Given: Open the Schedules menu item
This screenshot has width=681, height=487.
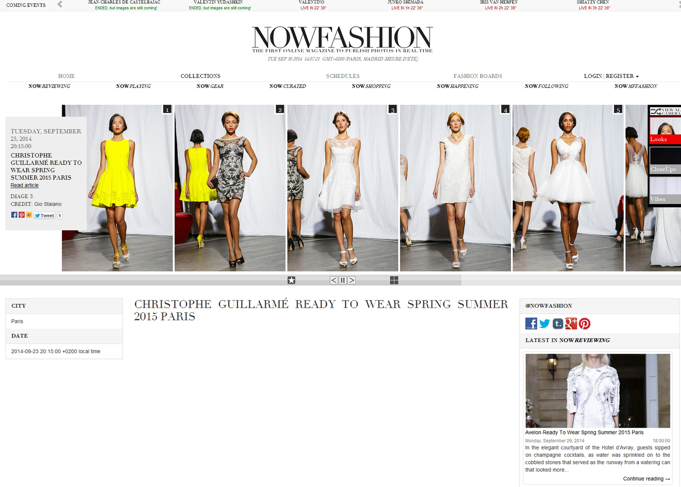Looking at the screenshot, I should [x=343, y=76].
